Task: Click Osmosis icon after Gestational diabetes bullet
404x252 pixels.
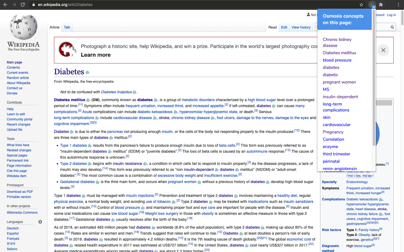Action: tap(98, 182)
